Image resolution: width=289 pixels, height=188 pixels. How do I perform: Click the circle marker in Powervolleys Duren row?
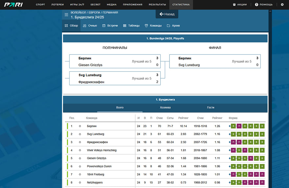point(80,166)
